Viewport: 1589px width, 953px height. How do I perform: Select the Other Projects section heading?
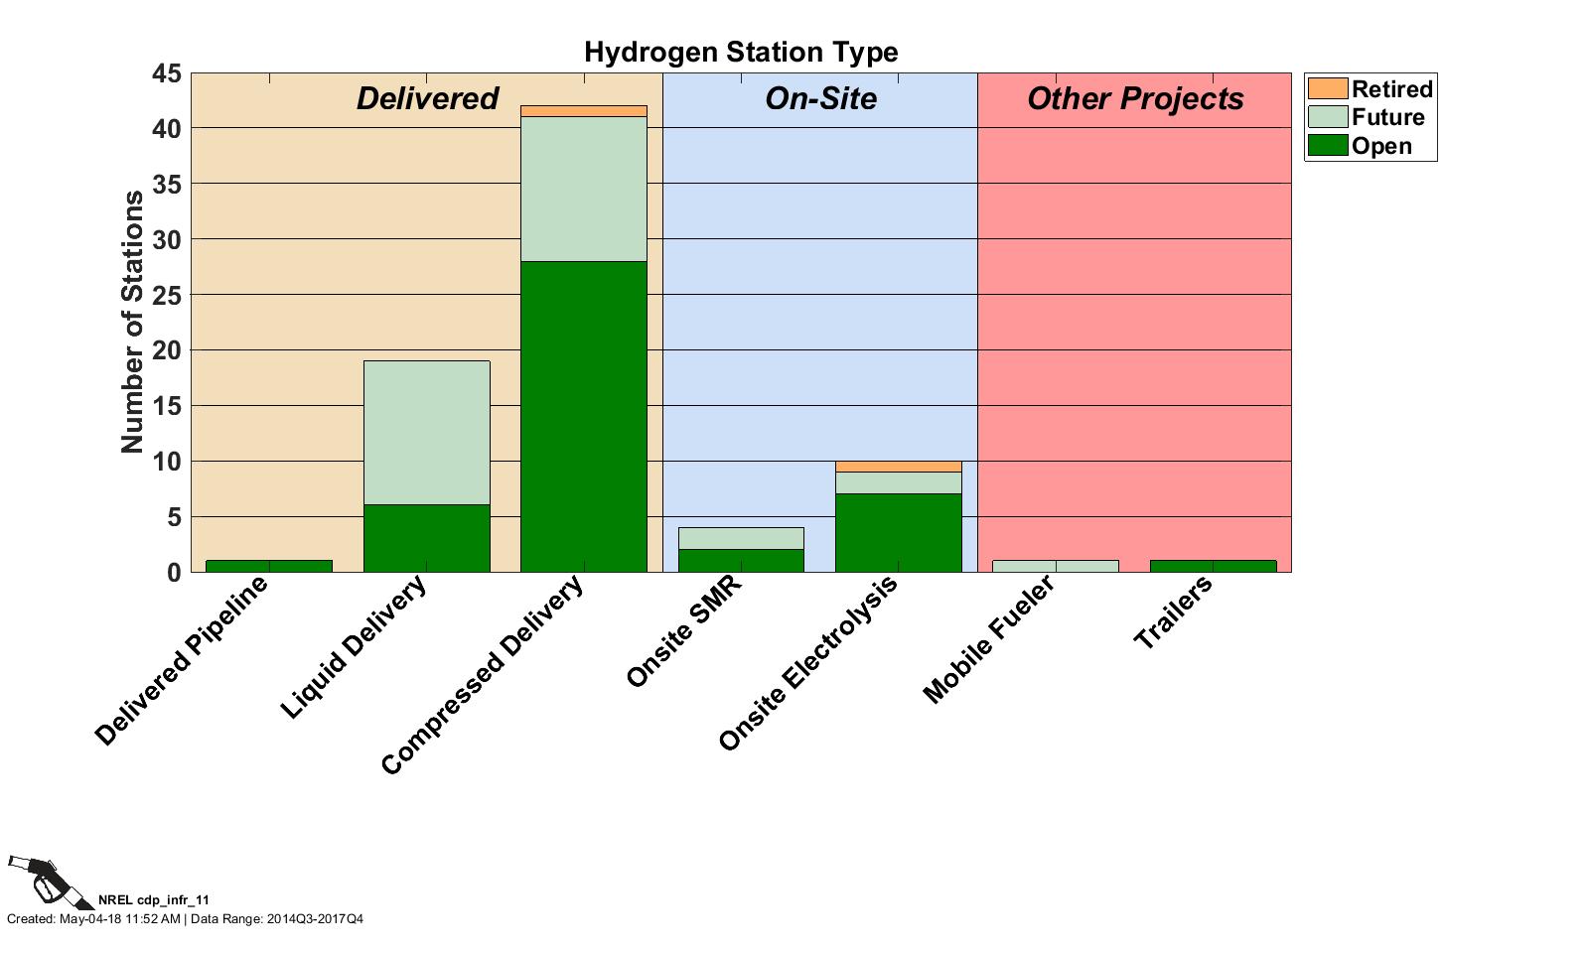coord(1134,98)
